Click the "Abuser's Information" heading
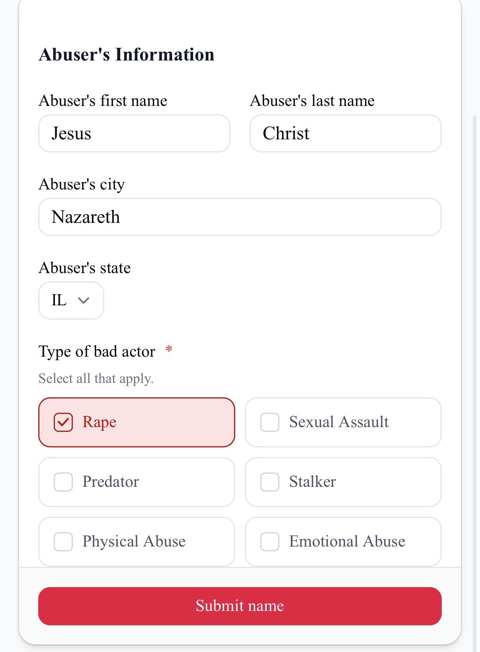Viewport: 480px width, 652px height. [x=127, y=55]
